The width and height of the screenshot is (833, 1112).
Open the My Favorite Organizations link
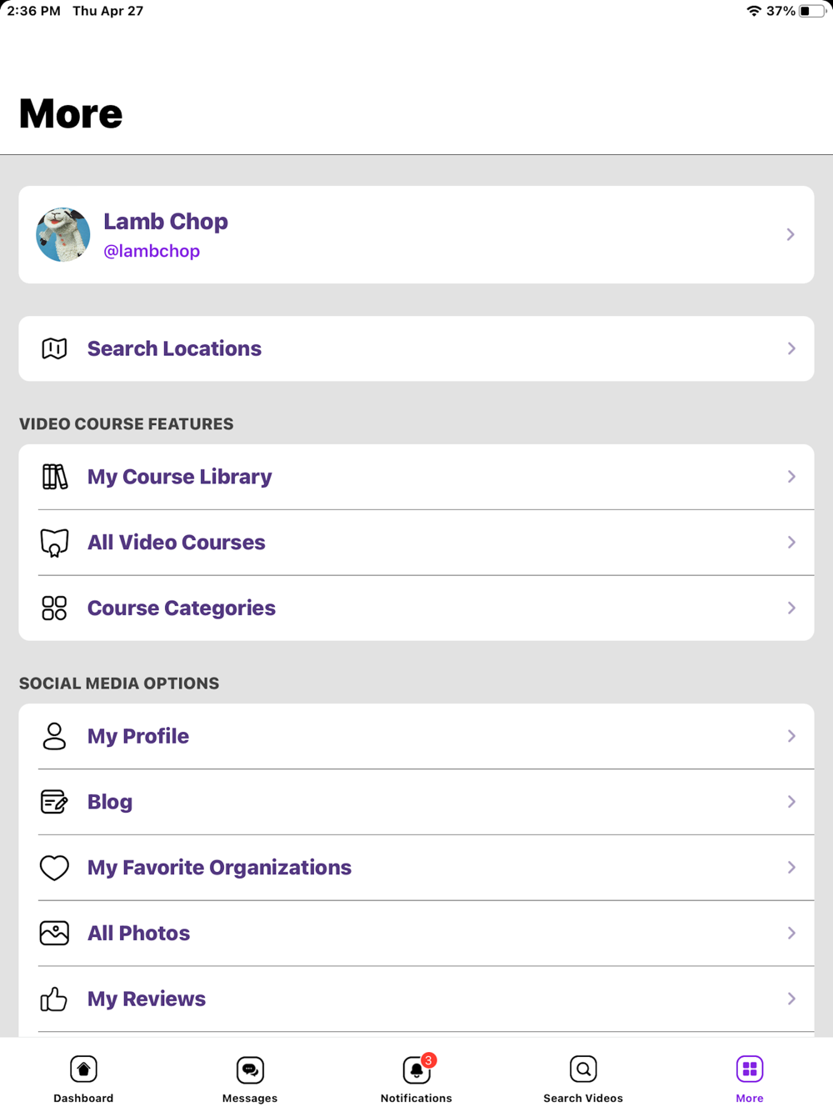[x=219, y=868]
